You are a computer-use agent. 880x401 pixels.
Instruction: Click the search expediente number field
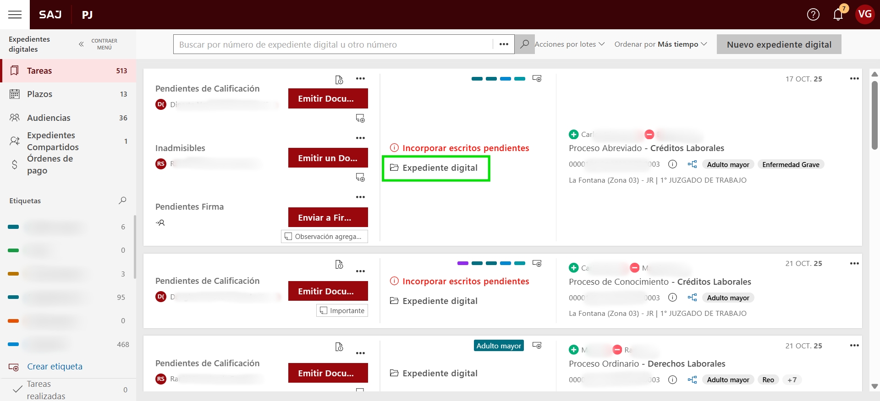coord(333,44)
